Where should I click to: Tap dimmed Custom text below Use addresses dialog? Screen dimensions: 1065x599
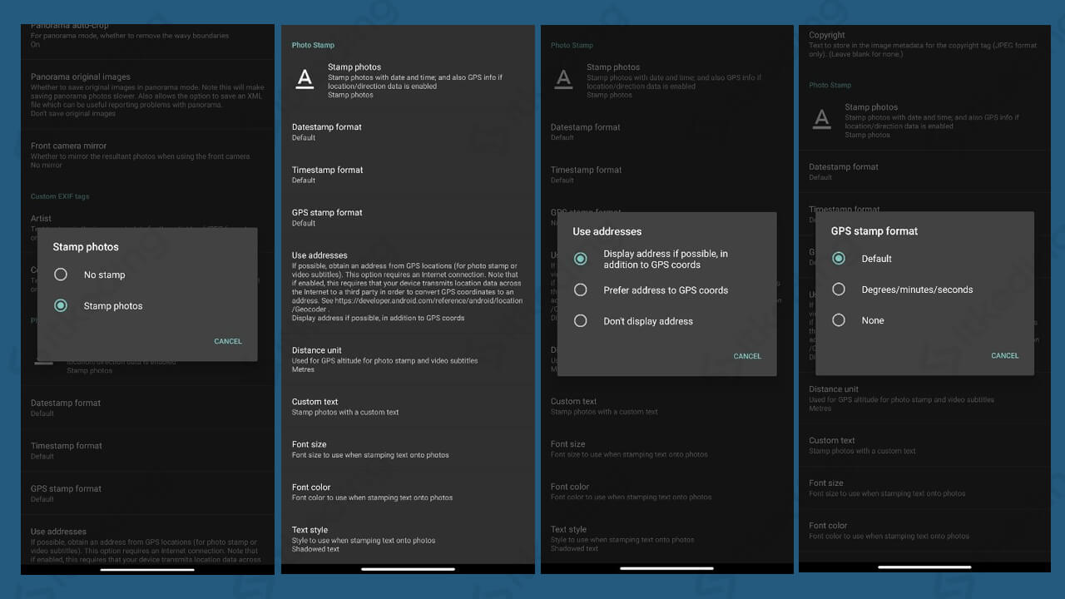(667, 406)
